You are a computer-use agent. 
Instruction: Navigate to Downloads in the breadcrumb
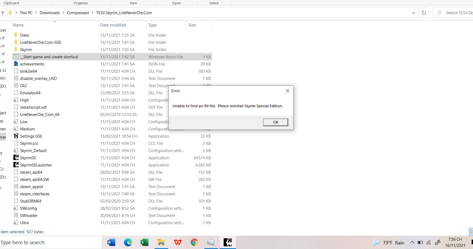50,13
